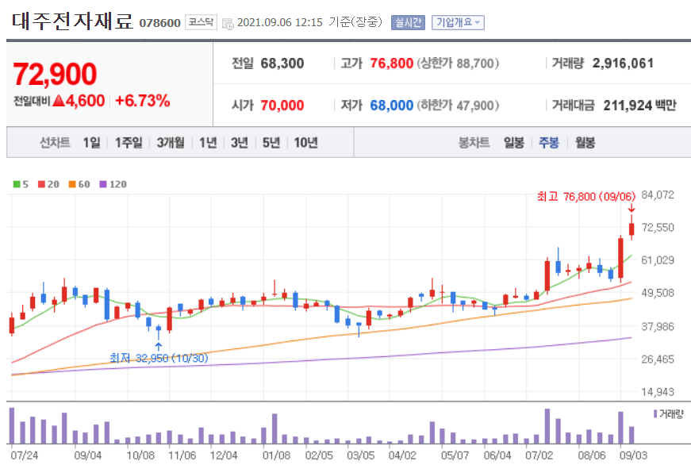
Task: Click the 01/08 date label on the axis
Action: tap(276, 455)
